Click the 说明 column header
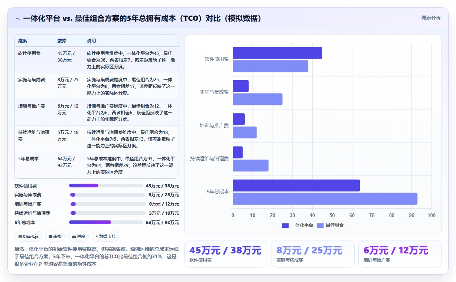The width and height of the screenshot is (456, 282). tap(91, 41)
